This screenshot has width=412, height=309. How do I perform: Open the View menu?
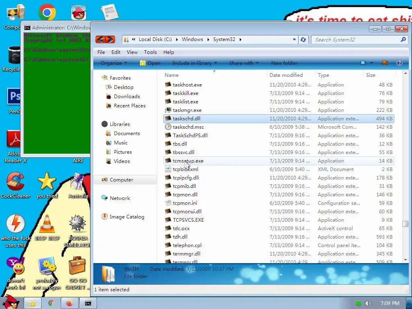point(132,52)
